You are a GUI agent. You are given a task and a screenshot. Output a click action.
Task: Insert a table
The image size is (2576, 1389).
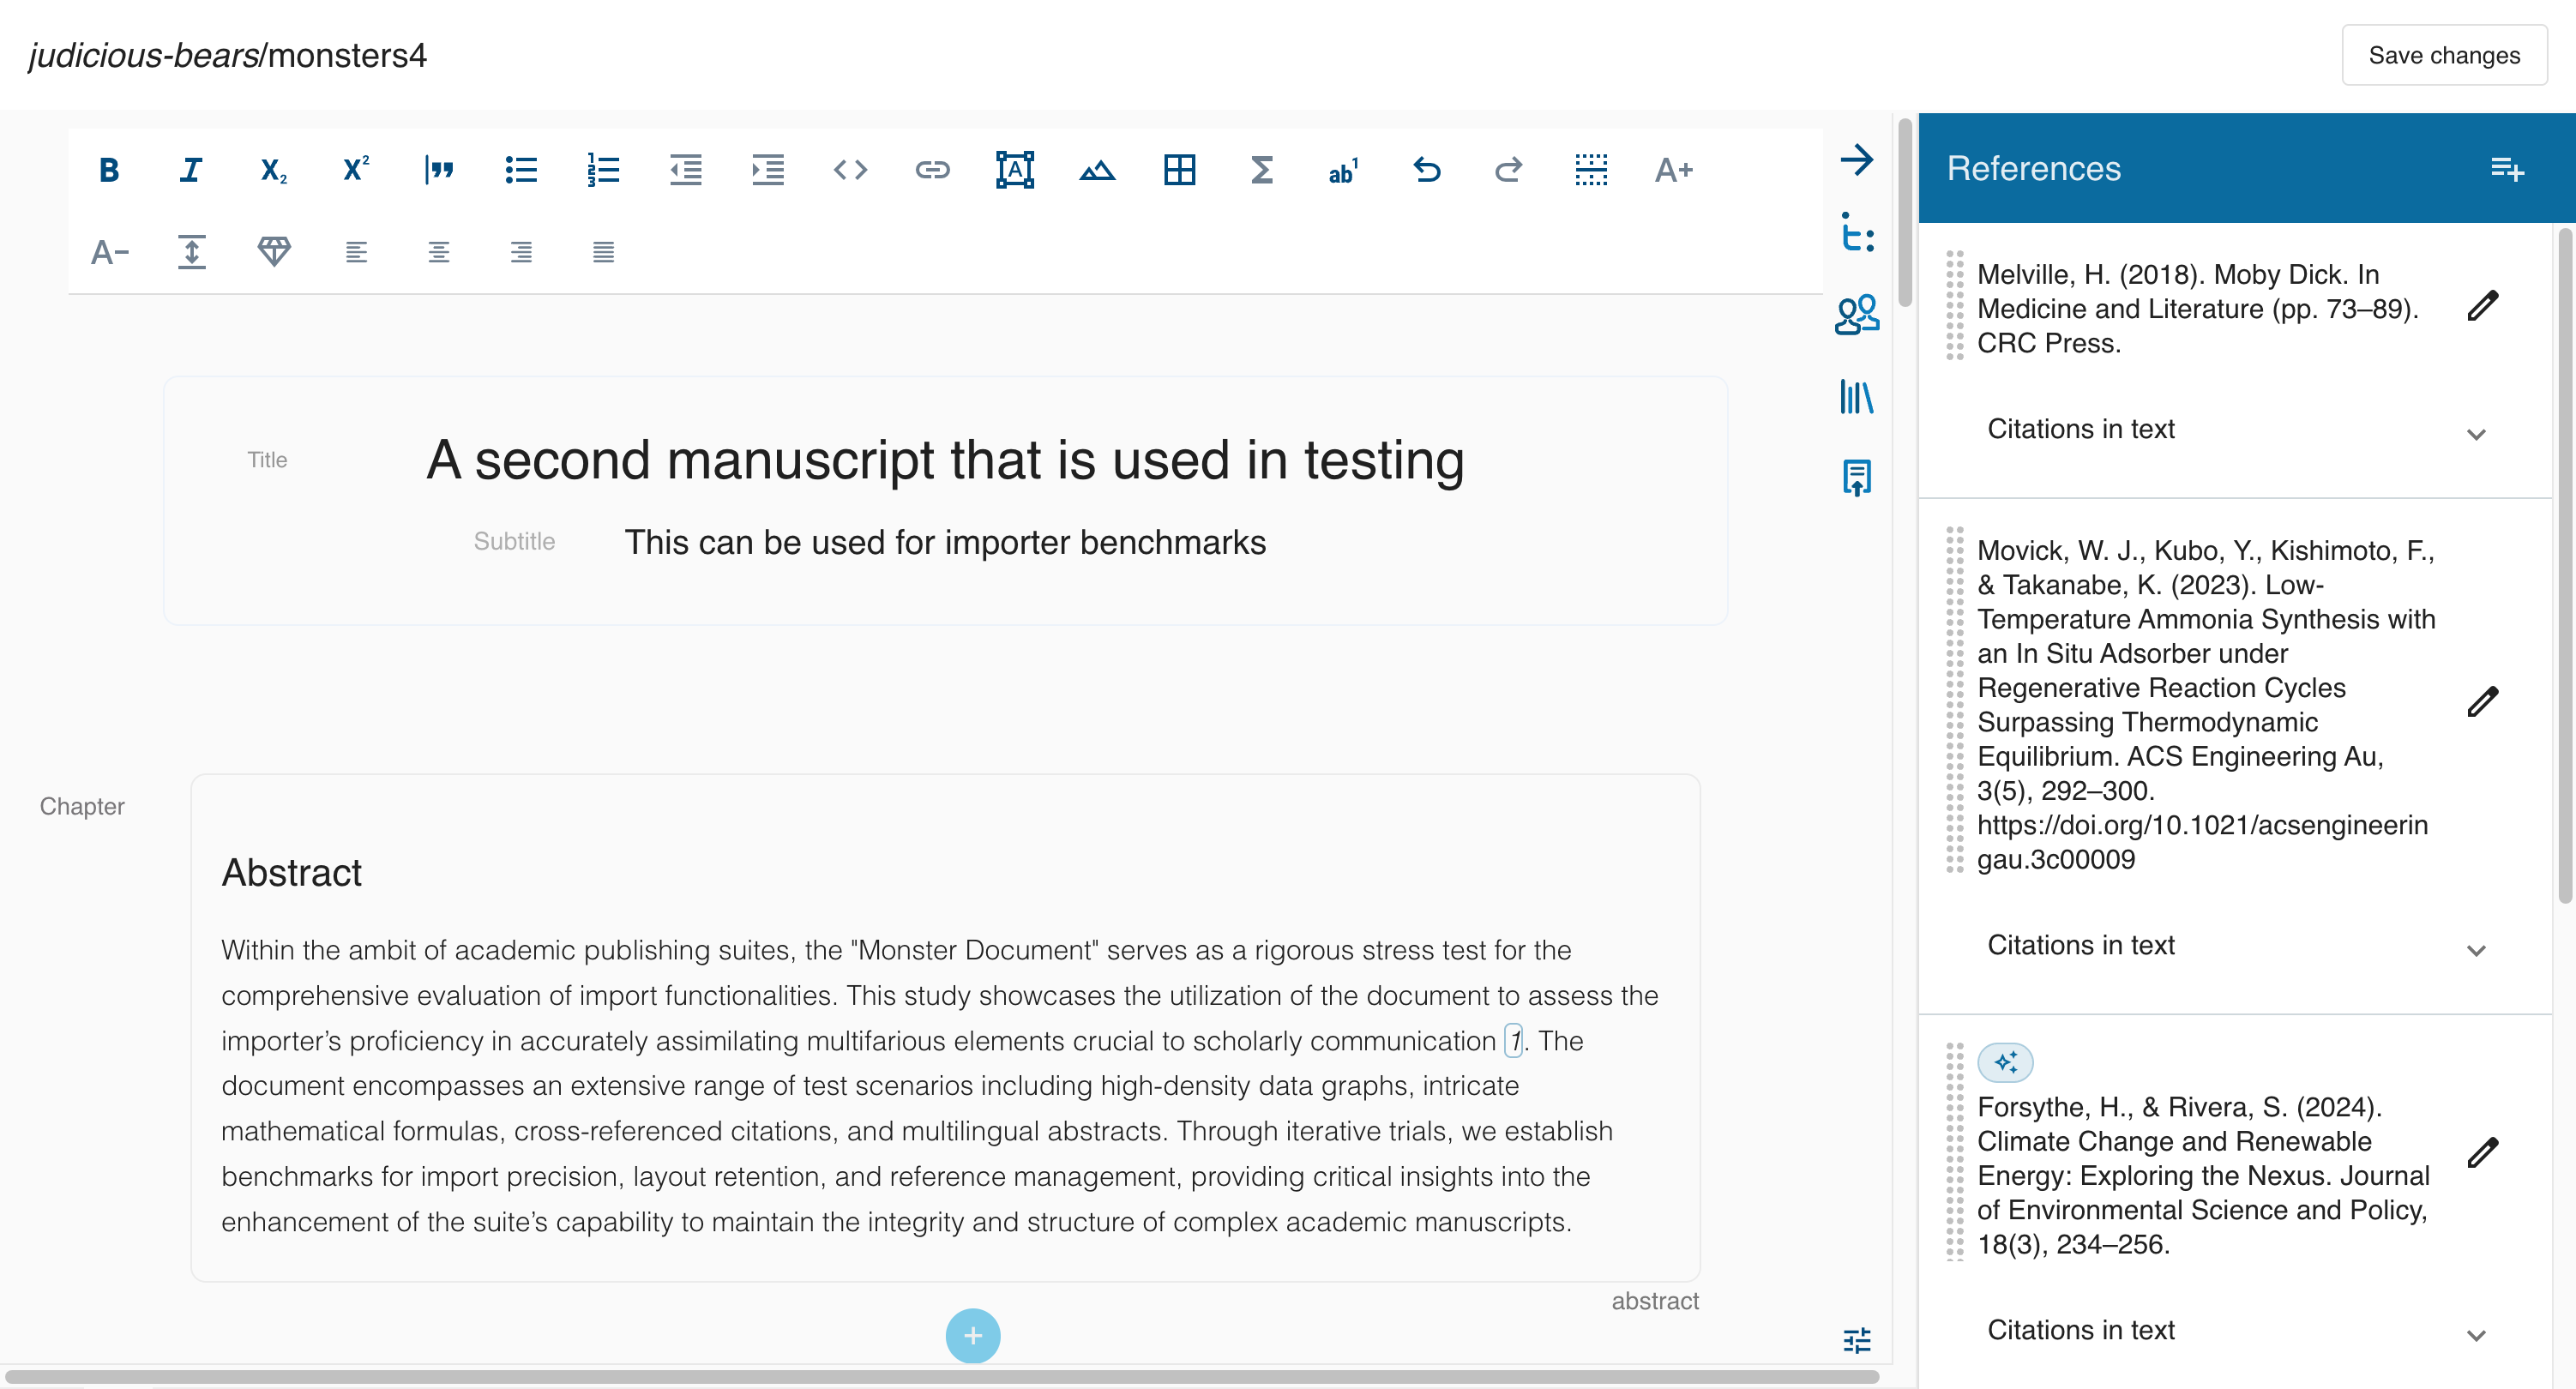[1181, 170]
